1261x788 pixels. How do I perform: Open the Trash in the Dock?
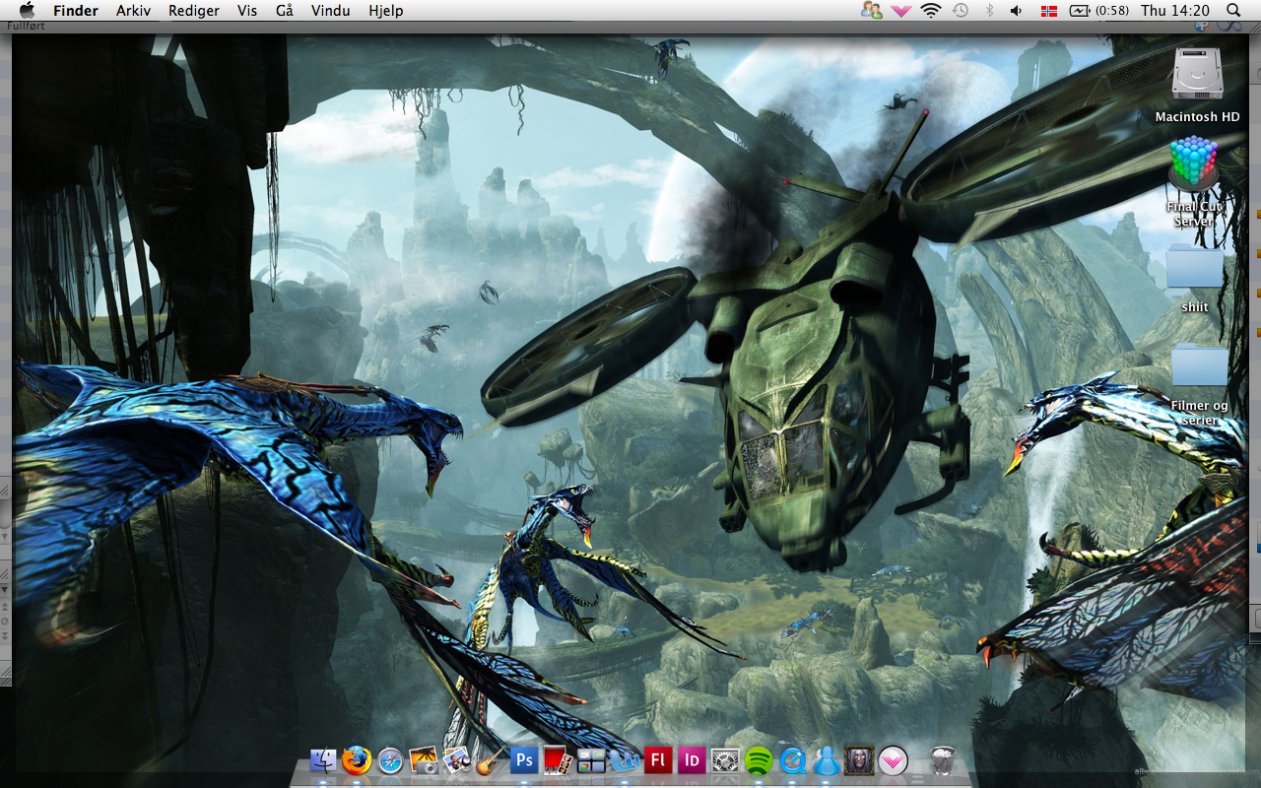(x=943, y=760)
